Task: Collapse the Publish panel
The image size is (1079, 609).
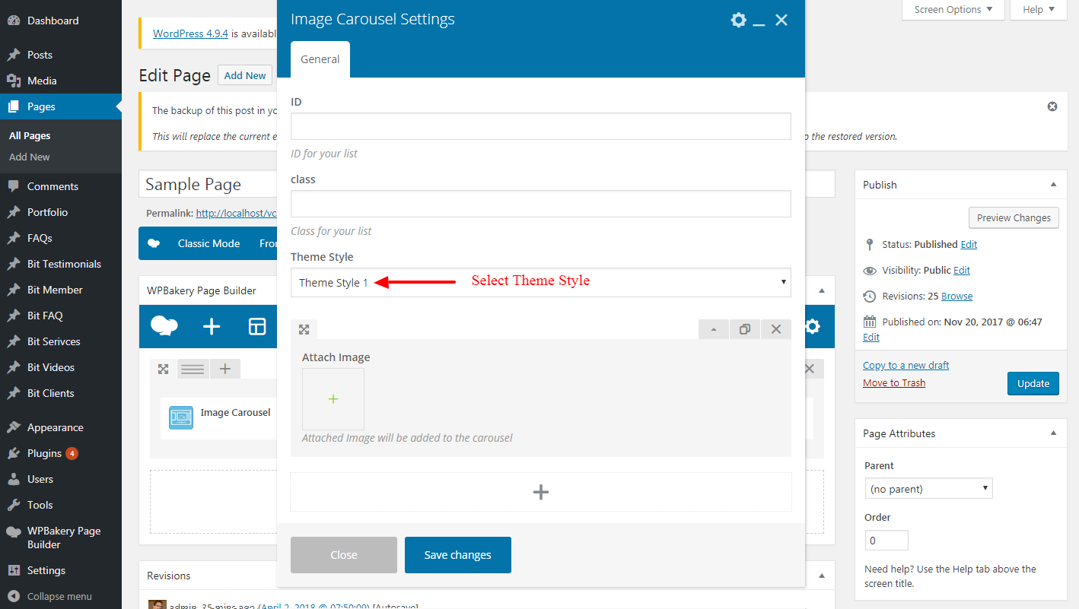Action: (x=1053, y=185)
